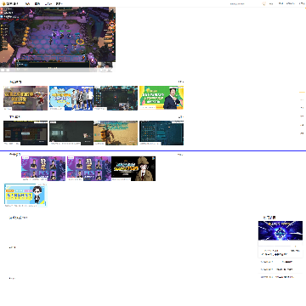The height and width of the screenshot is (306, 306).
Task: Click play button at video player's bottom-left
Action: click(3, 70)
